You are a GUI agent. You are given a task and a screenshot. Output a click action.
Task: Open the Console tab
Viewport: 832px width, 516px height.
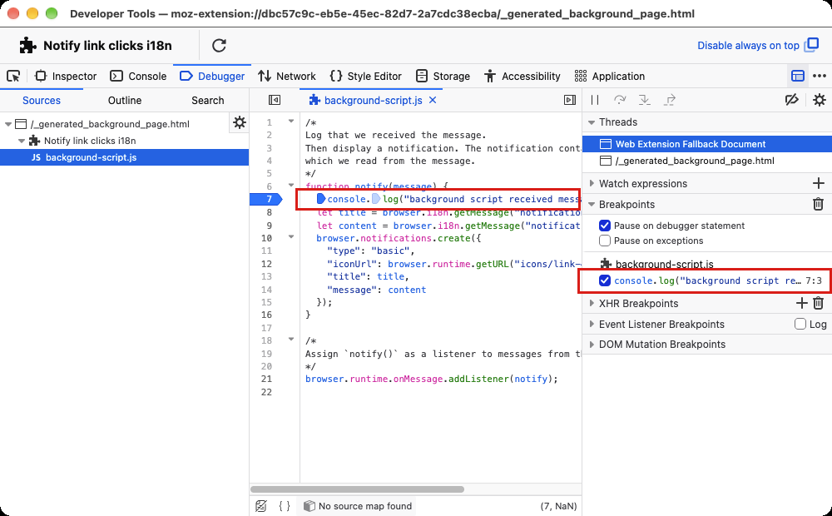(138, 76)
